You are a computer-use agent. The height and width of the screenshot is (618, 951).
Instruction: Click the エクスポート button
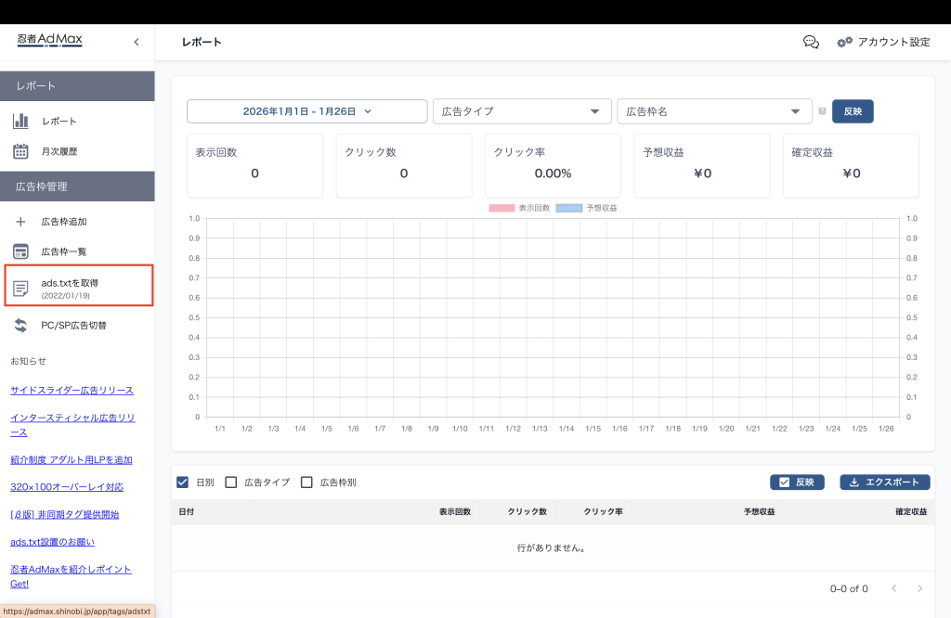[884, 483]
